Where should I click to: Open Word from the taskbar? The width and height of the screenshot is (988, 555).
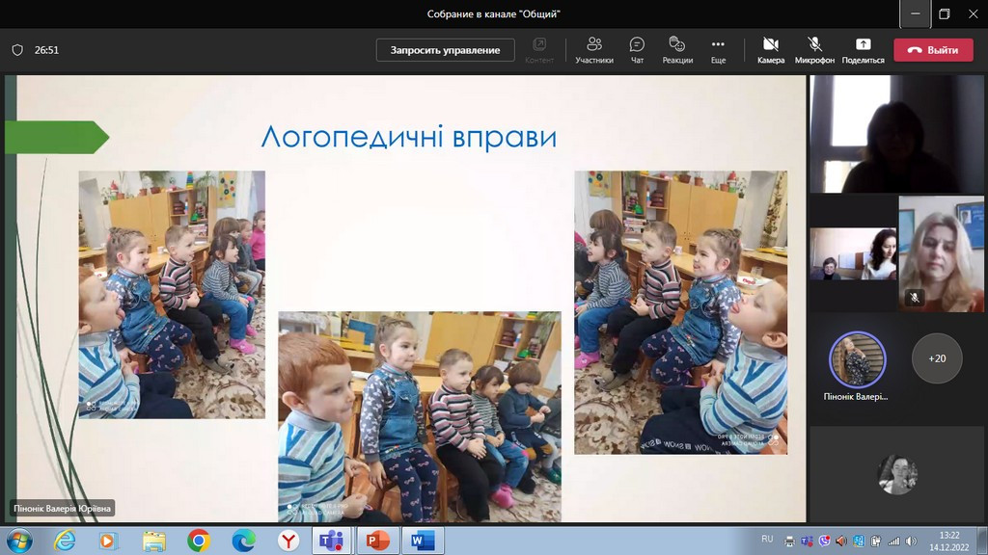coord(421,541)
